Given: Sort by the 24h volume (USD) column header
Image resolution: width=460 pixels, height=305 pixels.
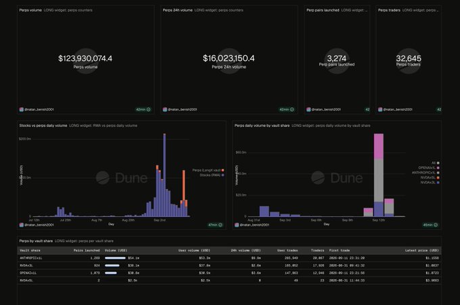Looking at the screenshot, I should tap(246, 250).
